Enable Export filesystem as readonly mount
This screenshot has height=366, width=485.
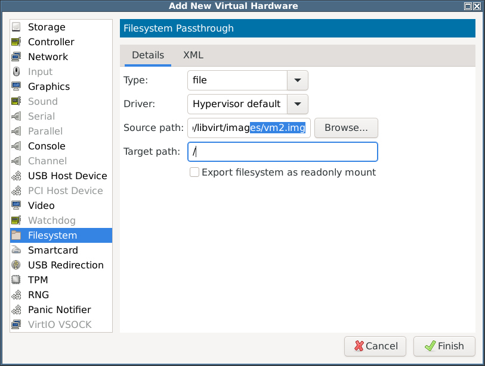coord(194,172)
